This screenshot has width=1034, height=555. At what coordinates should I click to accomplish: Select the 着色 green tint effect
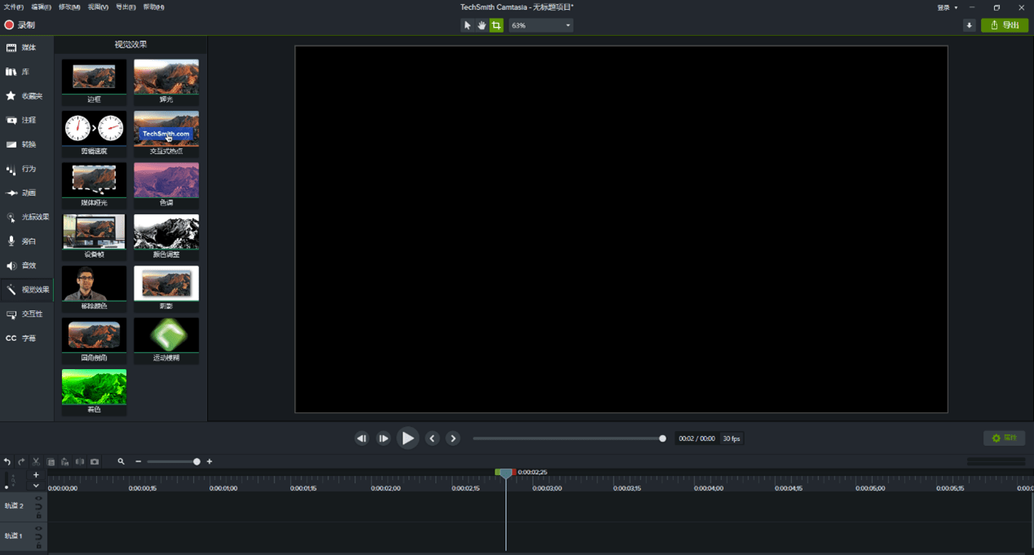(x=94, y=392)
